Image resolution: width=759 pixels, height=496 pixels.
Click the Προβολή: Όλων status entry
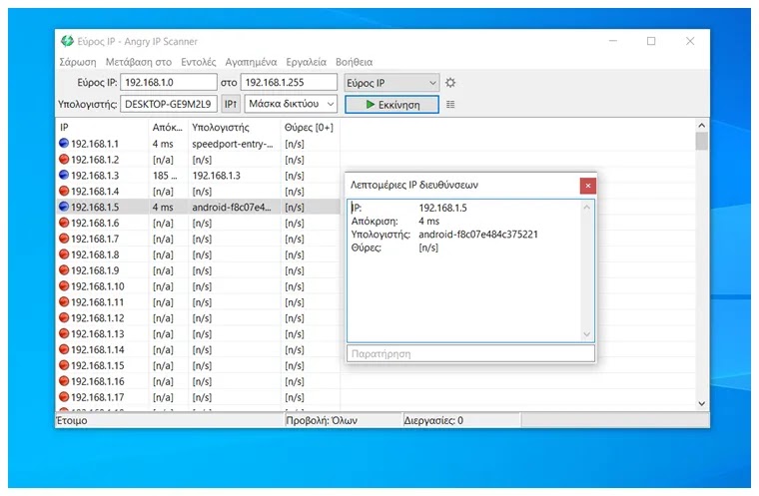(322, 420)
